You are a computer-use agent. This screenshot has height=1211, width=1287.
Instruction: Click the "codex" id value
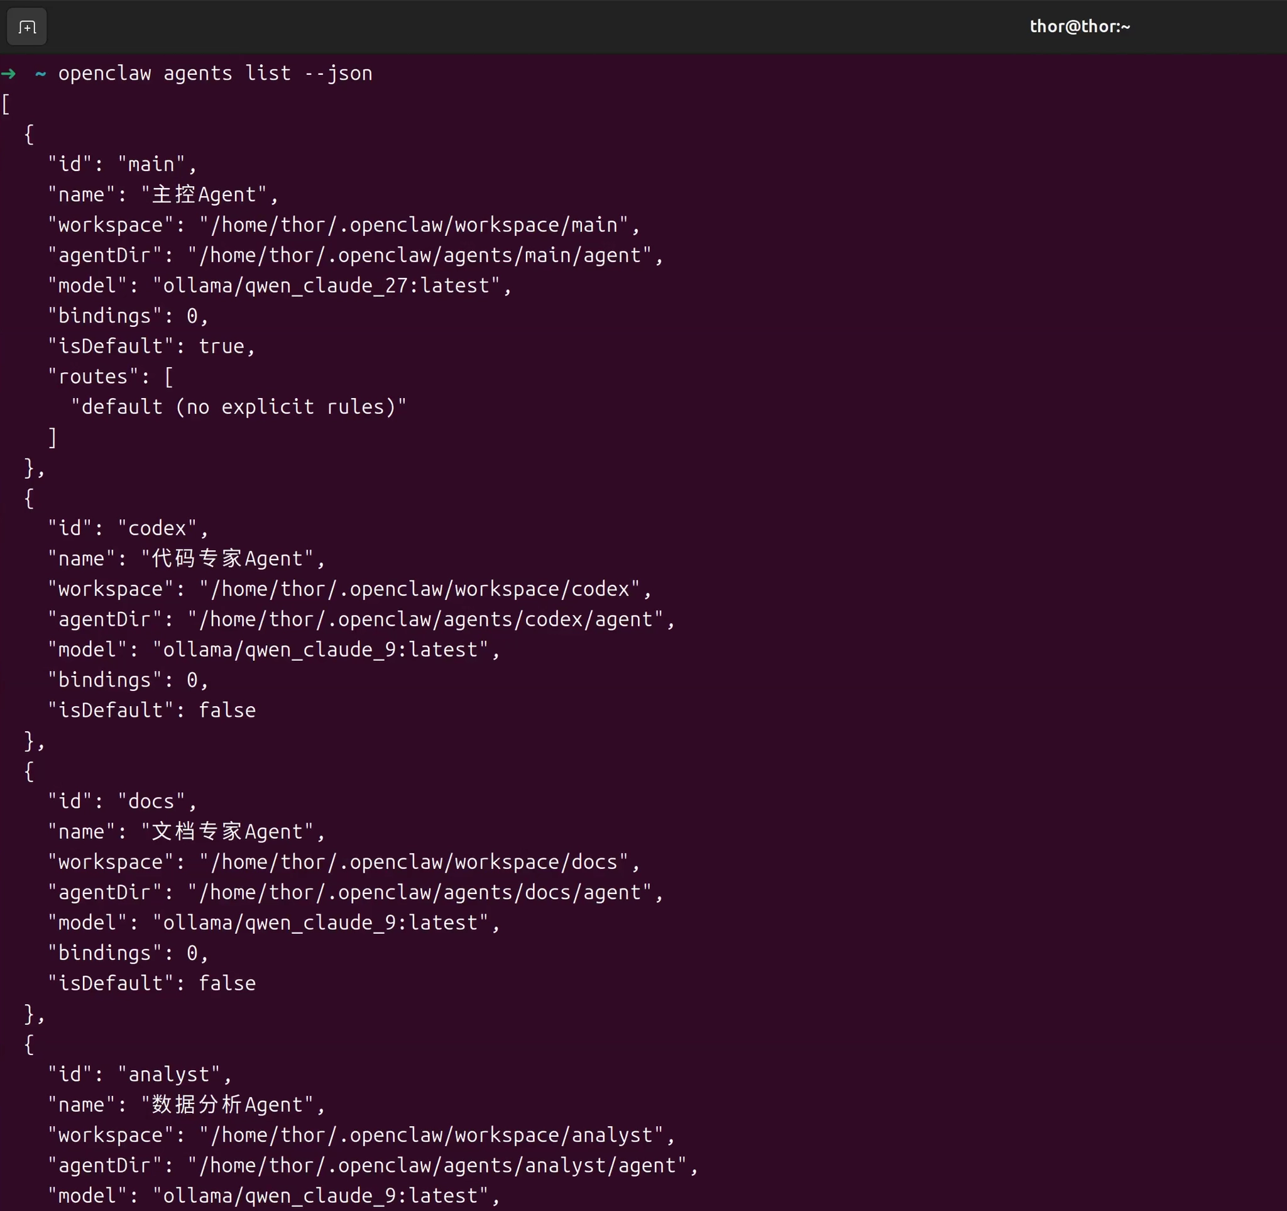(x=157, y=528)
